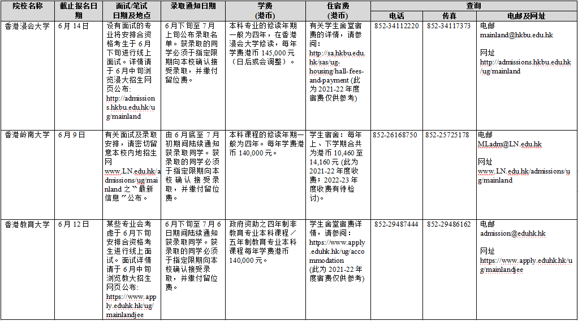This screenshot has height=321, width=578.
Task: Click the admissions.hkbu.edu.hk link in the 面试 column
Action: coord(130,107)
